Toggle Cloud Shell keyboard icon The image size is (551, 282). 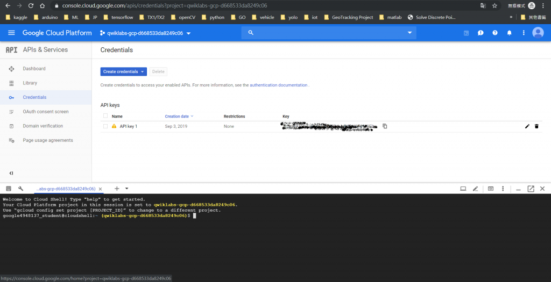pos(9,189)
